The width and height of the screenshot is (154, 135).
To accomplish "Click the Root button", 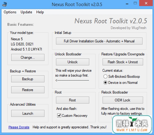I will [73, 100].
